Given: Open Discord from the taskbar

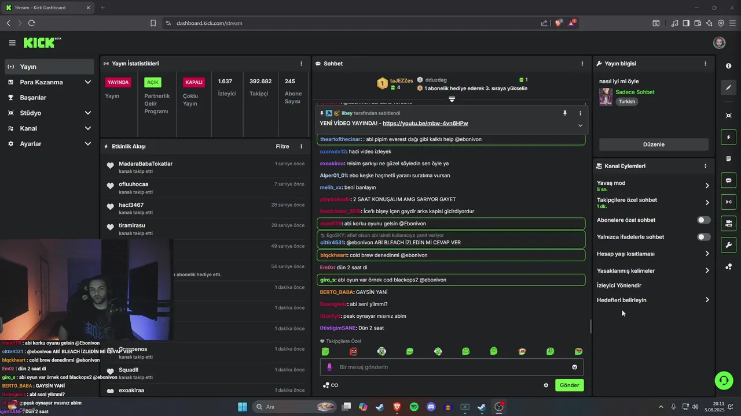Looking at the screenshot, I should tap(431, 407).
